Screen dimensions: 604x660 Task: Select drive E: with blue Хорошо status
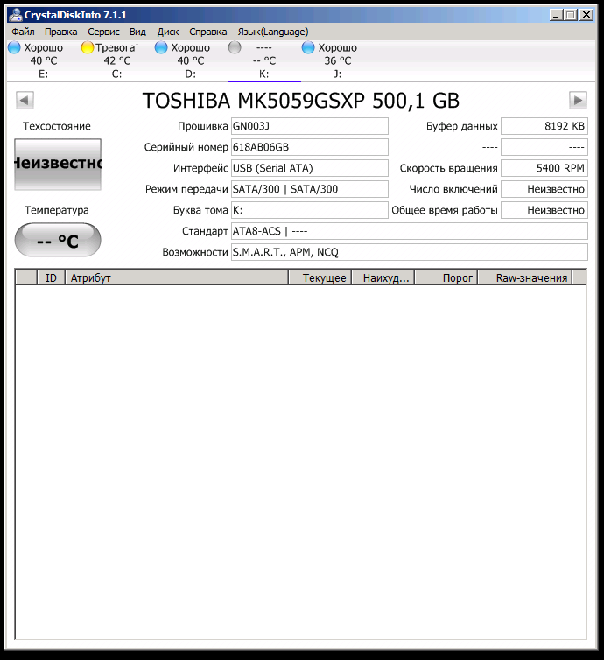click(44, 60)
